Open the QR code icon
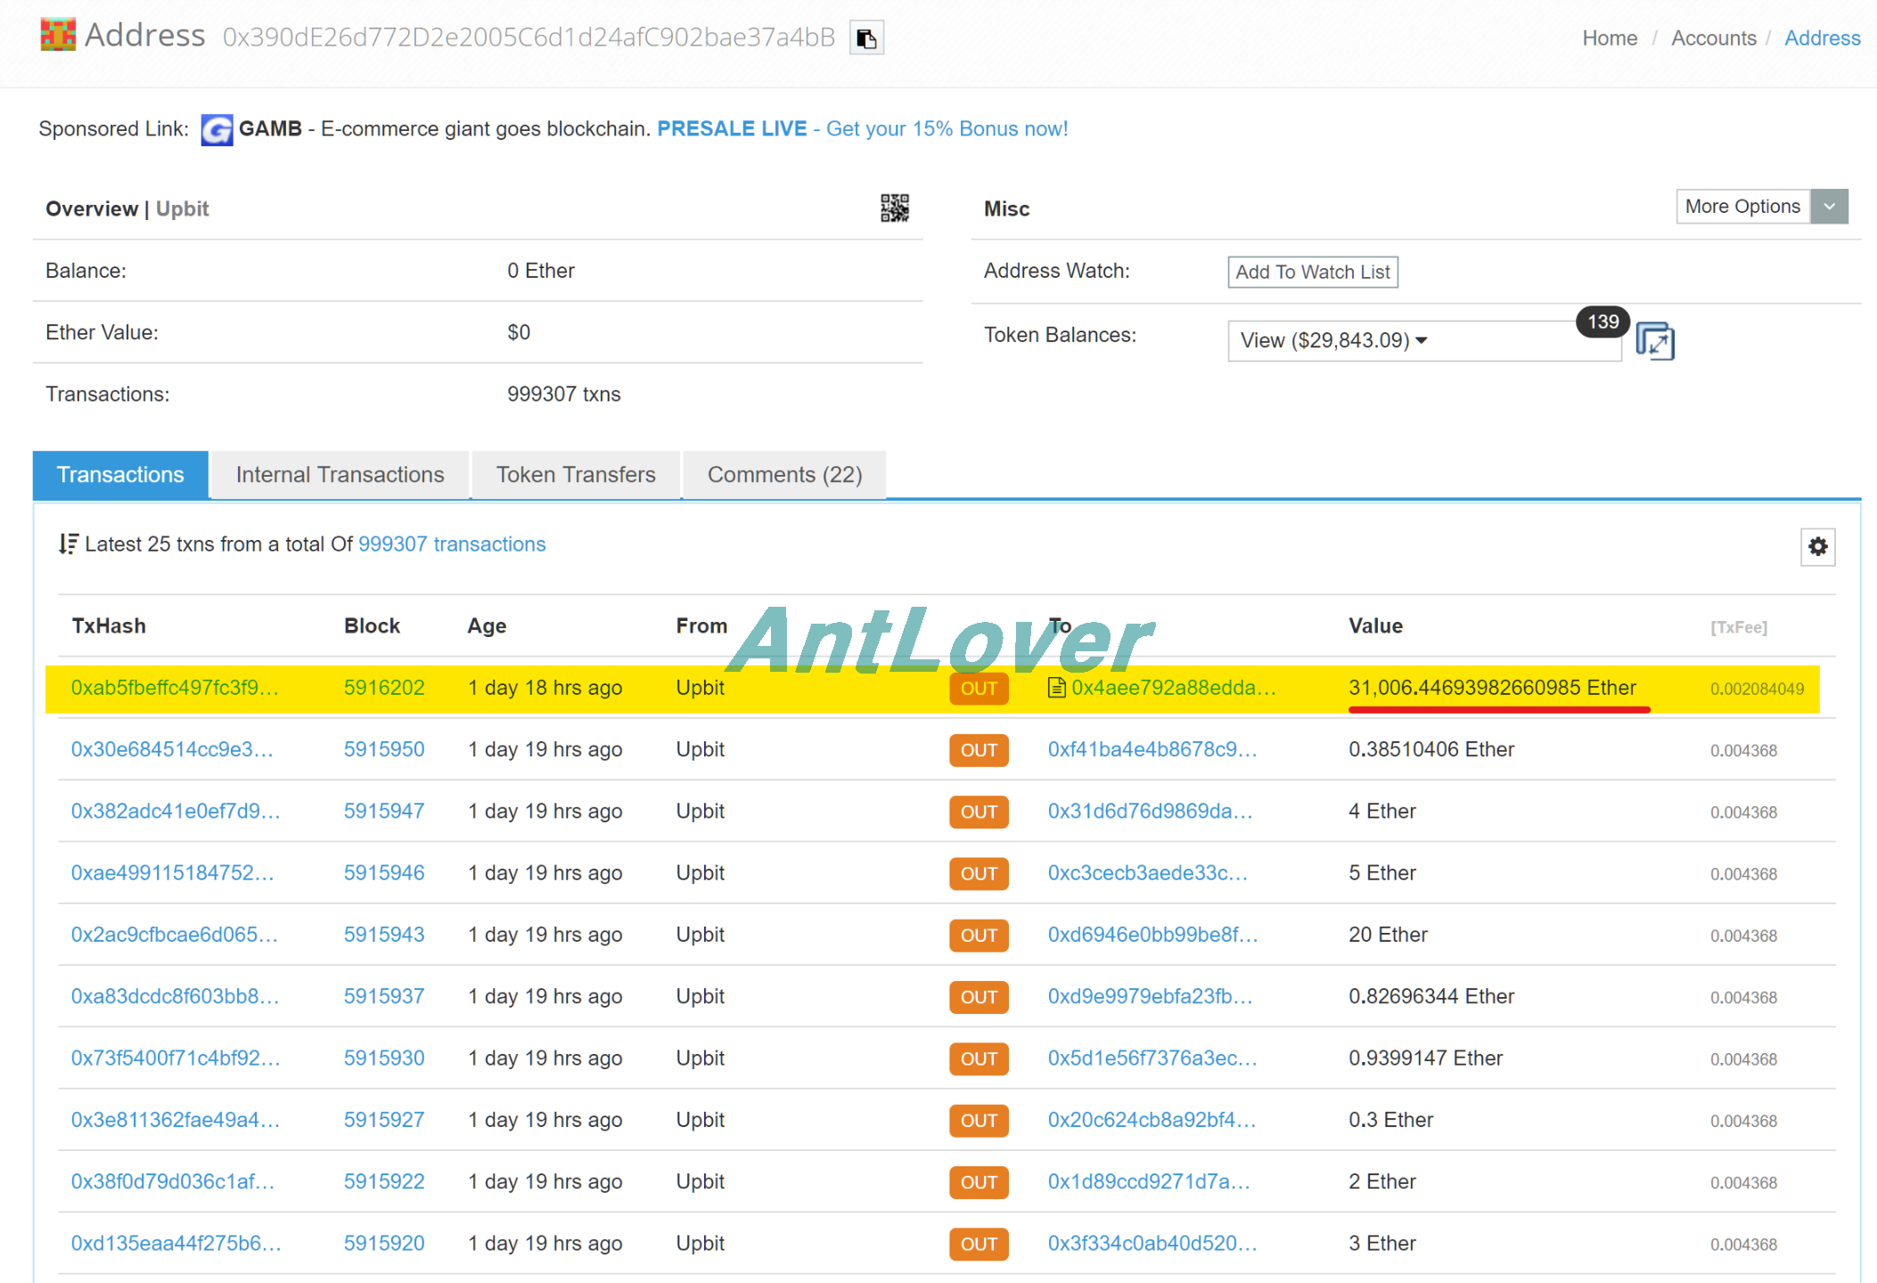 pyautogui.click(x=894, y=208)
